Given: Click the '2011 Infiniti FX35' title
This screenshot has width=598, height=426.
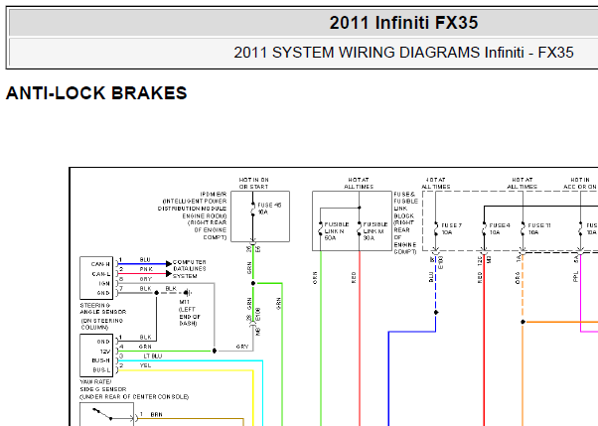Looking at the screenshot, I should pyautogui.click(x=403, y=23).
